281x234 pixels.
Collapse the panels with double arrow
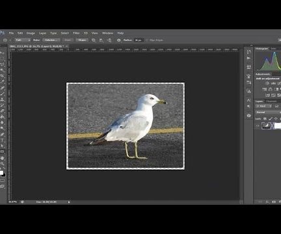point(251,45)
